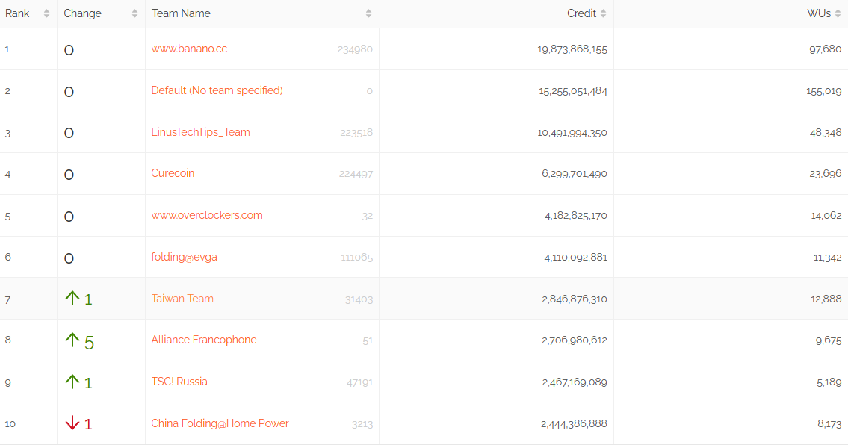Click the rank 1 number link
Image resolution: width=848 pixels, height=445 pixels.
[x=7, y=49]
